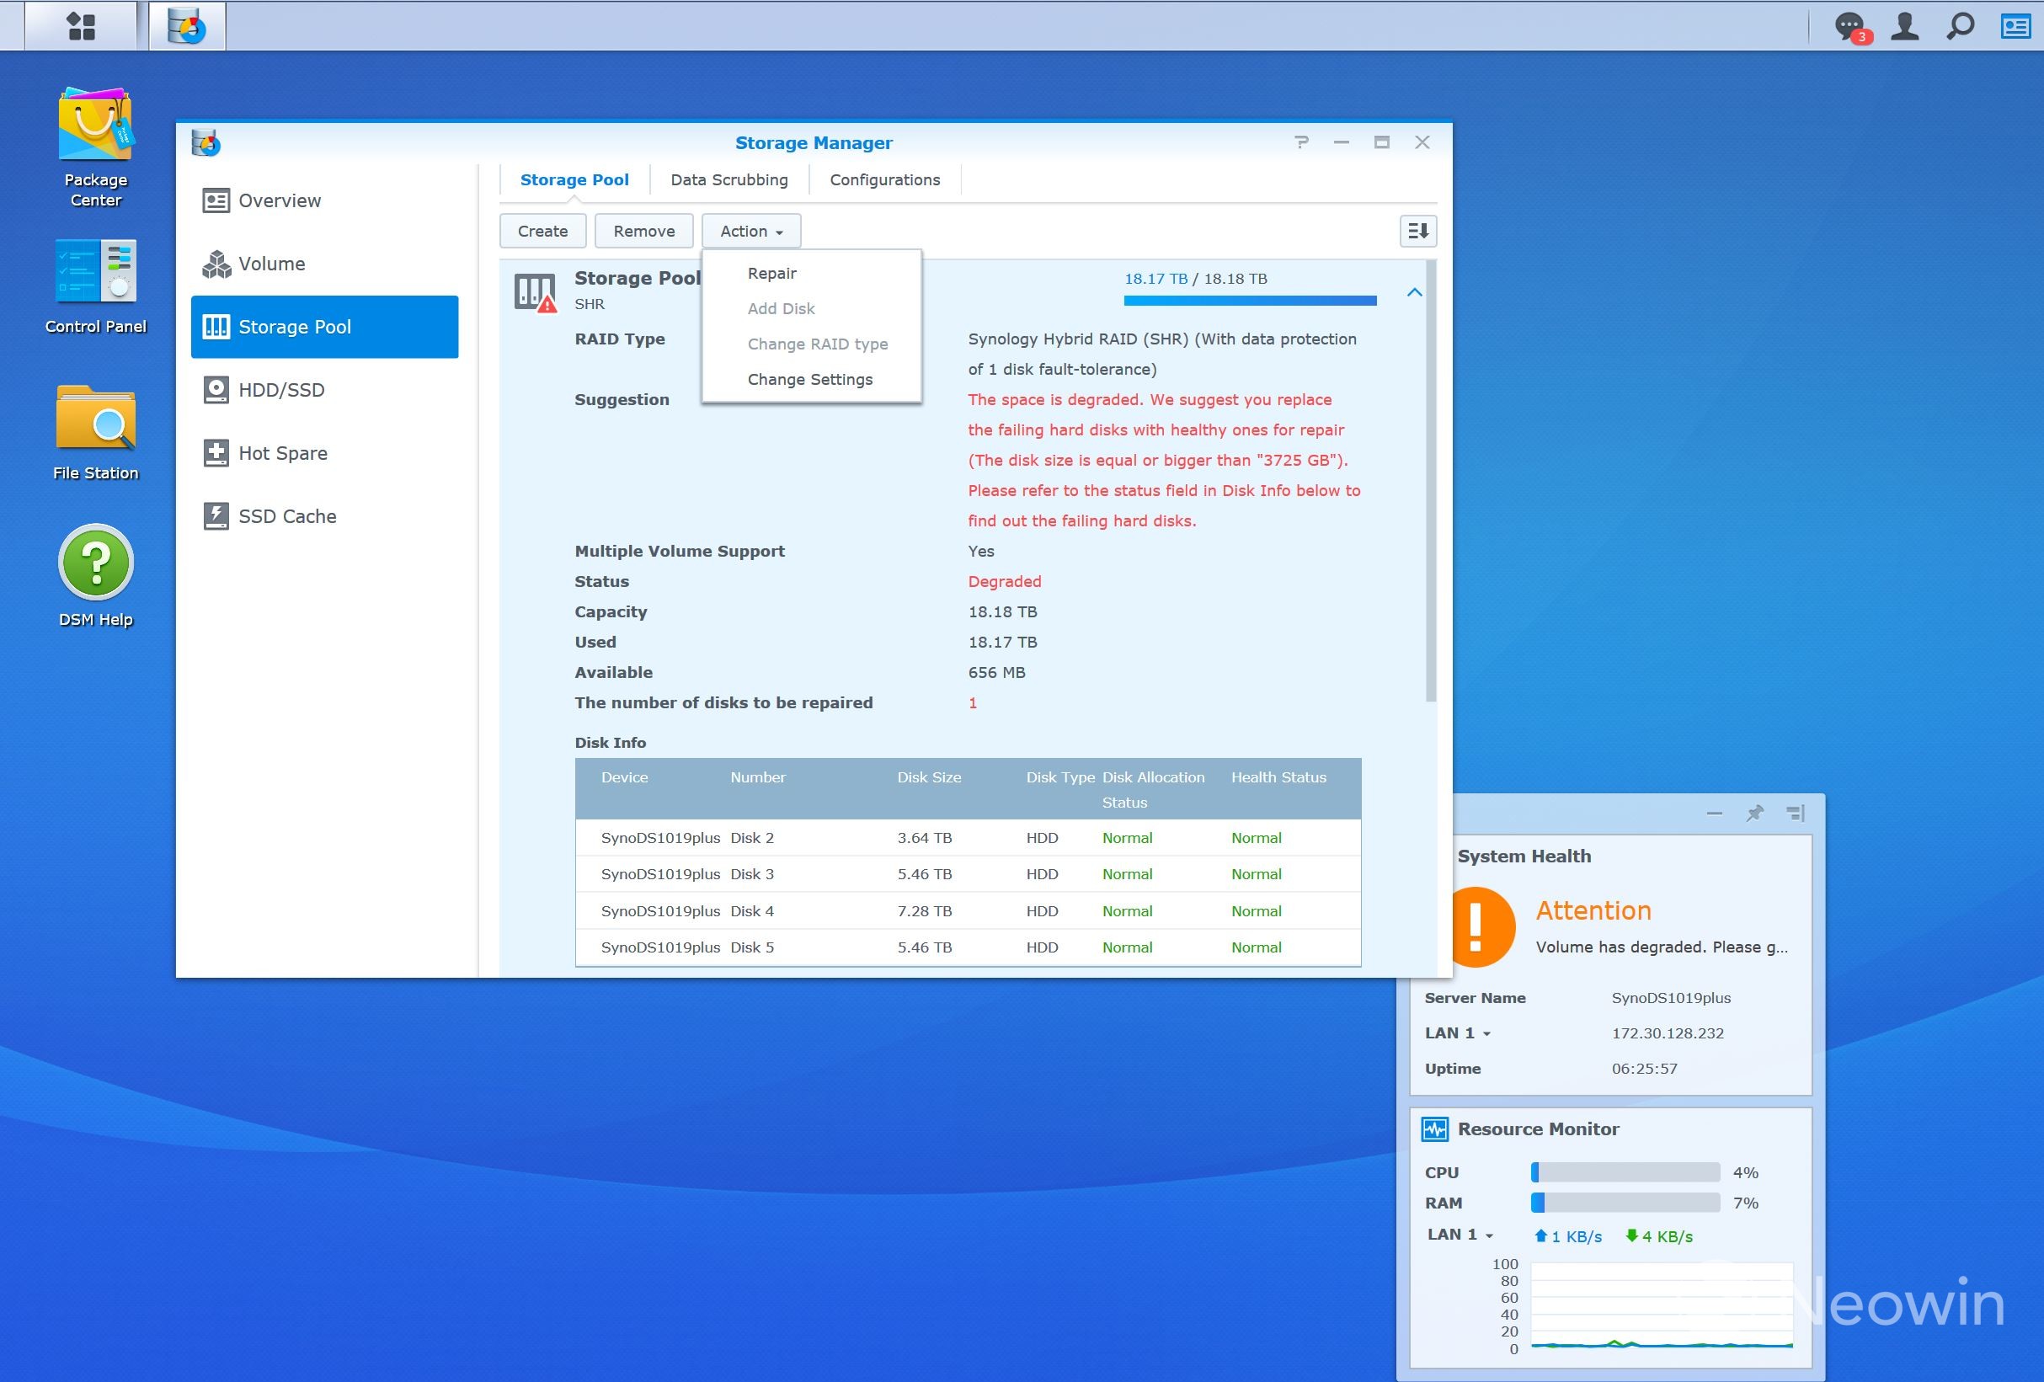The image size is (2044, 1382).
Task: Select the Disk 2 row
Action: [968, 837]
